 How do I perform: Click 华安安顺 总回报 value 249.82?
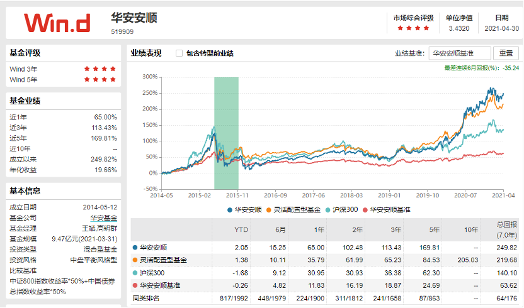pos(507,248)
